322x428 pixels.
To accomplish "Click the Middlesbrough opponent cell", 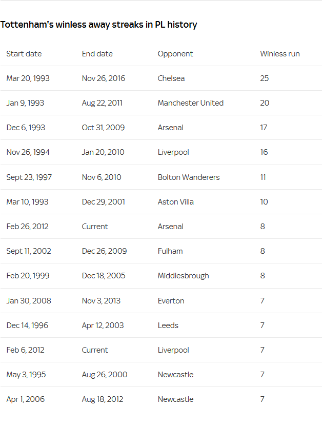I will tap(184, 276).
